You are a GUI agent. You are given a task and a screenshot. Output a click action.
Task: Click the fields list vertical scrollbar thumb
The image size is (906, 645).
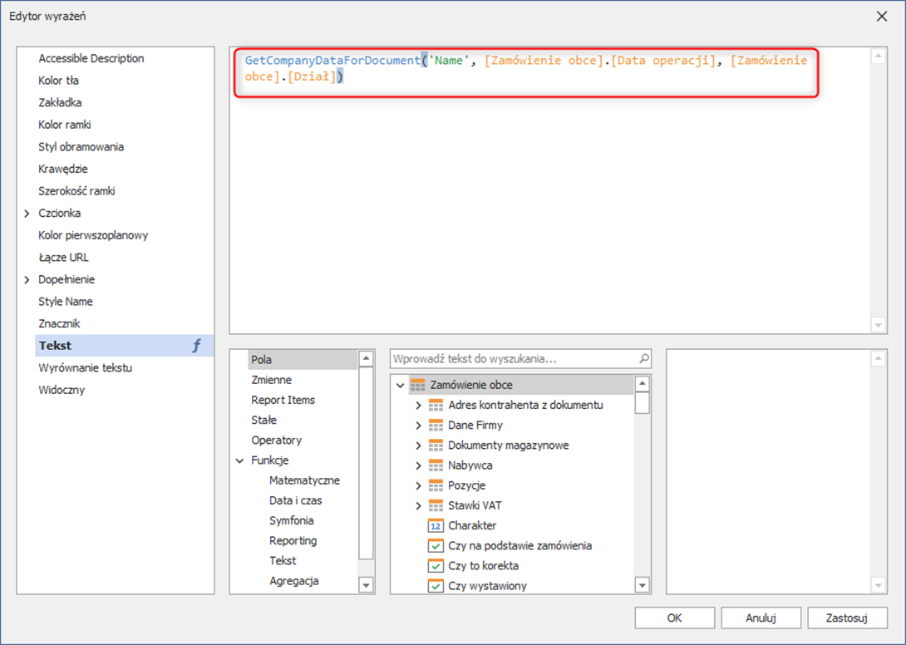tap(642, 403)
